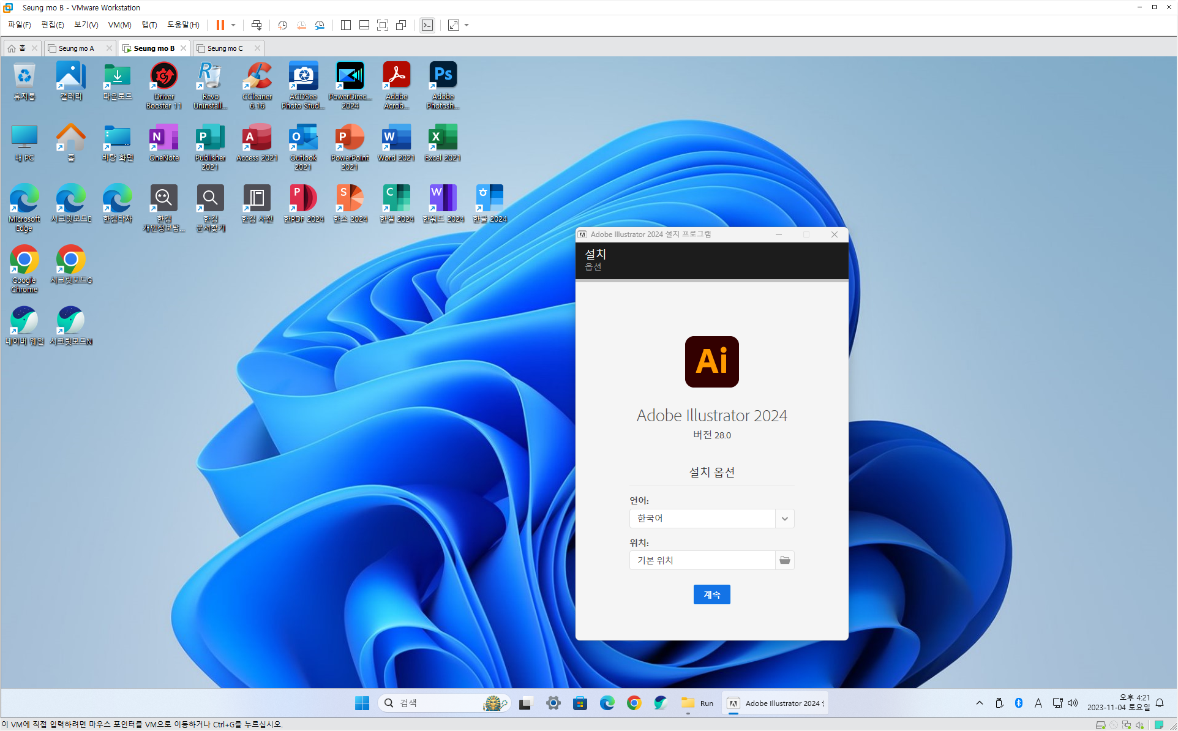1178x731 pixels.
Task: Click the Adobe Illustrator 2024 taskbar button
Action: 776,703
